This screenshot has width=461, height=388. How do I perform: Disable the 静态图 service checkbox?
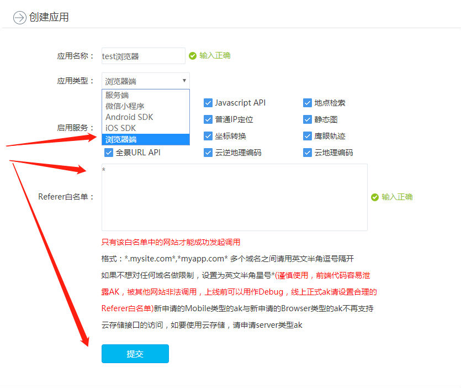(x=308, y=119)
